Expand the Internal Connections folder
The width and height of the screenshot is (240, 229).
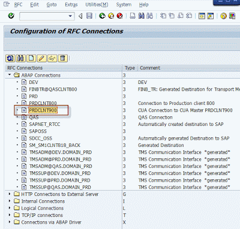[x=10, y=201]
